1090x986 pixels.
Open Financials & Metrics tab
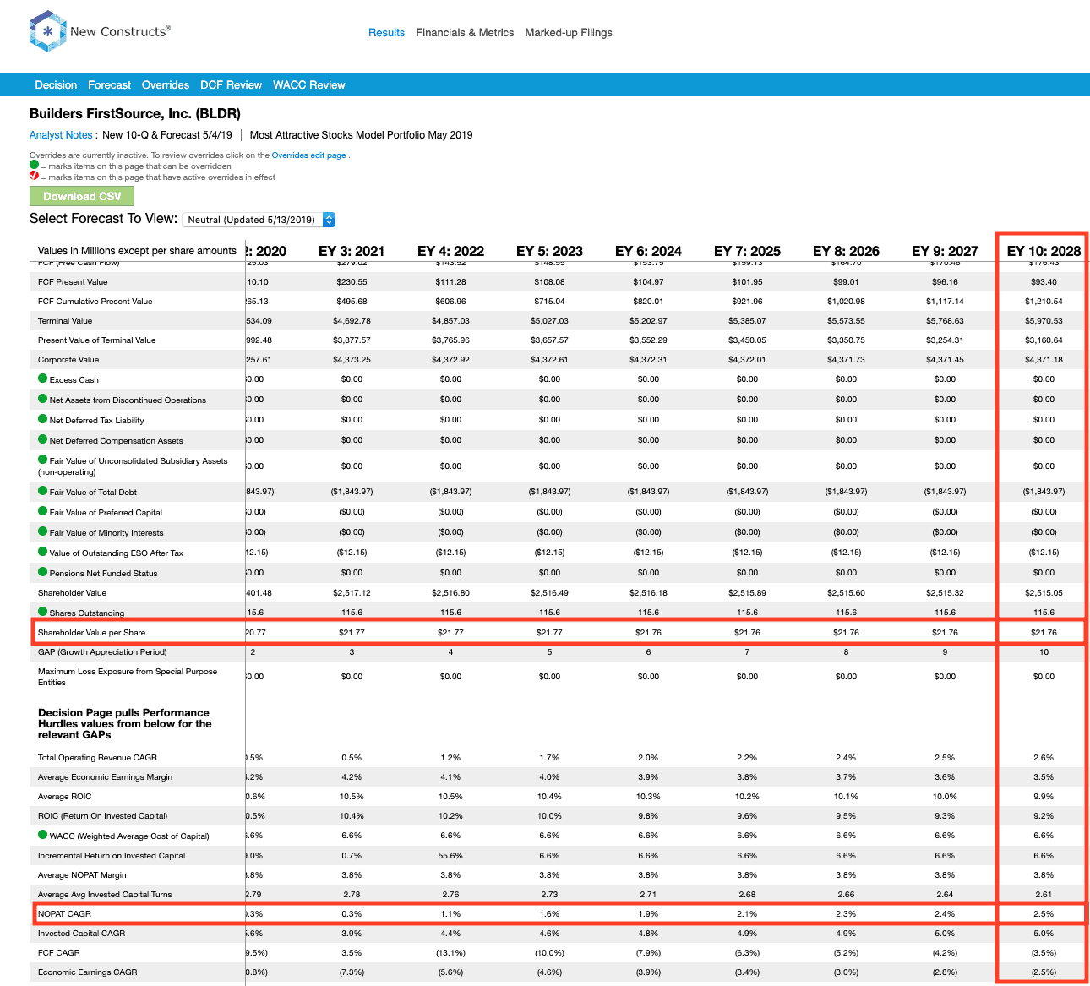click(x=465, y=33)
